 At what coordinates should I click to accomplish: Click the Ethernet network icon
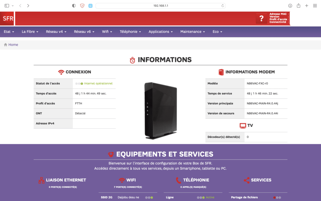point(41,180)
